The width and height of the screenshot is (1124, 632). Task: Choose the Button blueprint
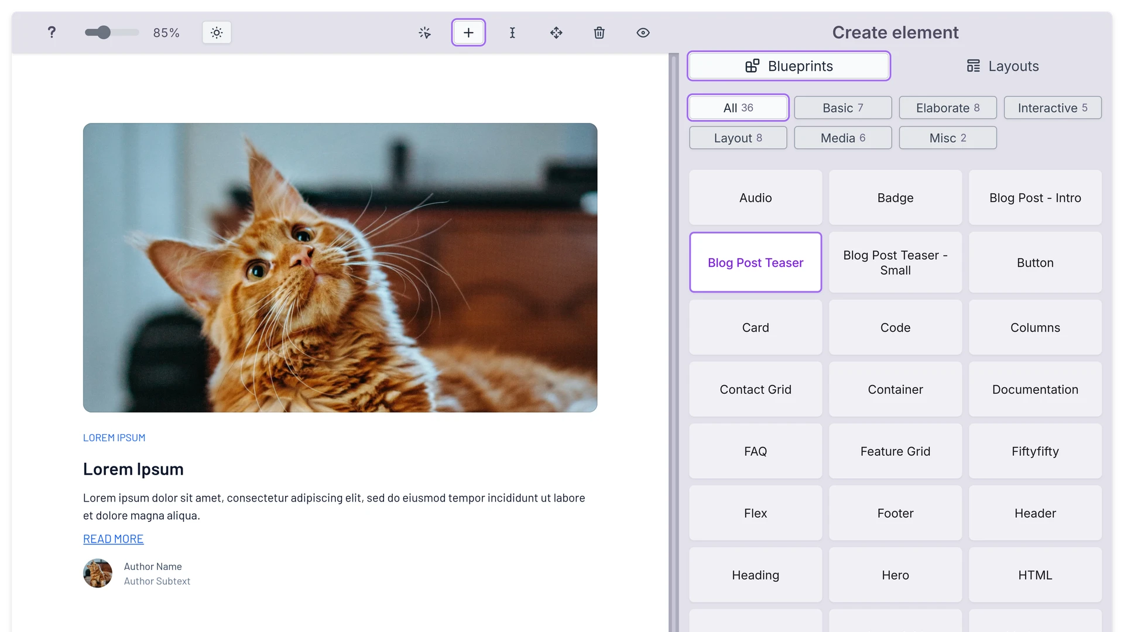tap(1035, 263)
